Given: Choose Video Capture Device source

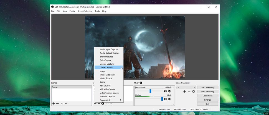Looking at the screenshot, I should pyautogui.click(x=109, y=93).
